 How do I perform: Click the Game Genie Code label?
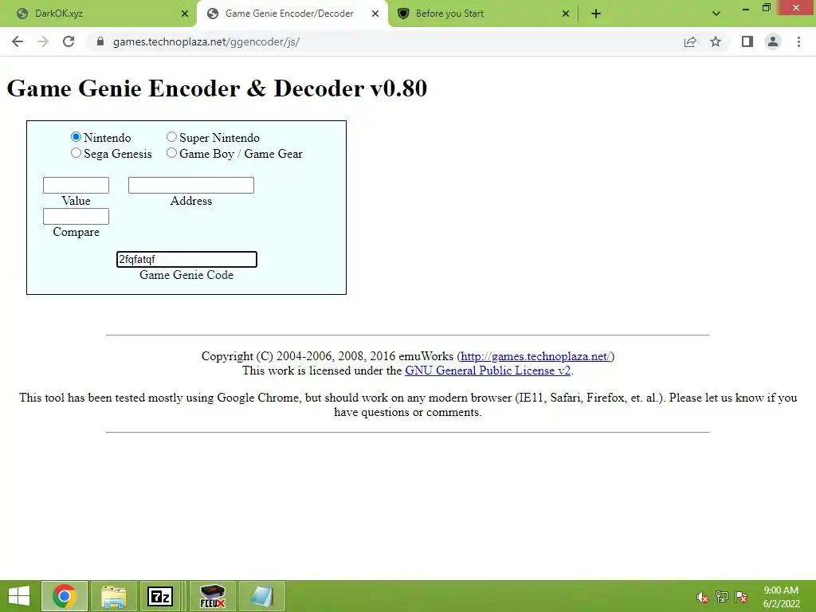point(186,275)
